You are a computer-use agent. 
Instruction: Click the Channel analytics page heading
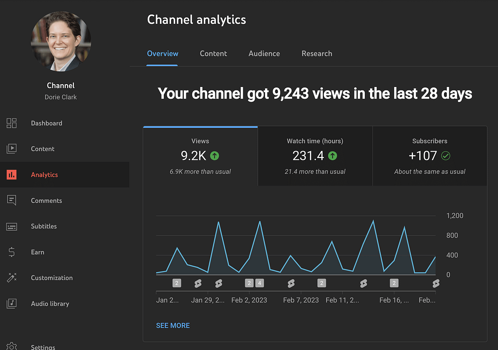[x=196, y=20]
